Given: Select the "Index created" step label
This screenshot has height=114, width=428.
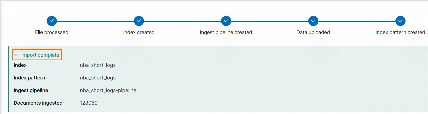Looking at the screenshot, I should (139, 32).
